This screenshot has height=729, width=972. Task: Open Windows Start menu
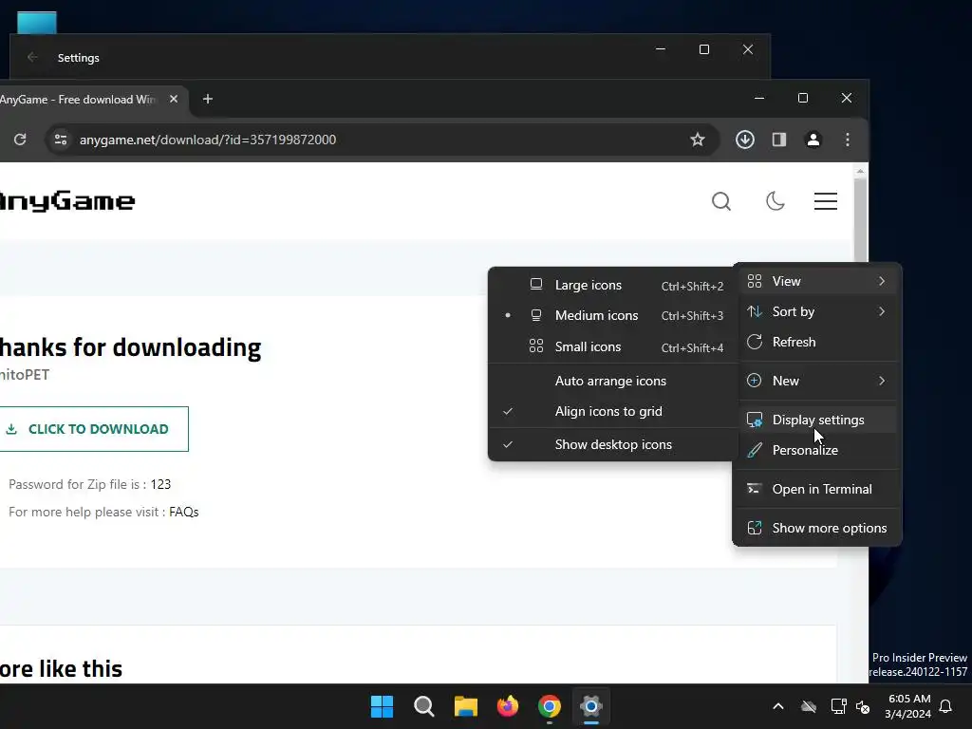[x=382, y=706]
